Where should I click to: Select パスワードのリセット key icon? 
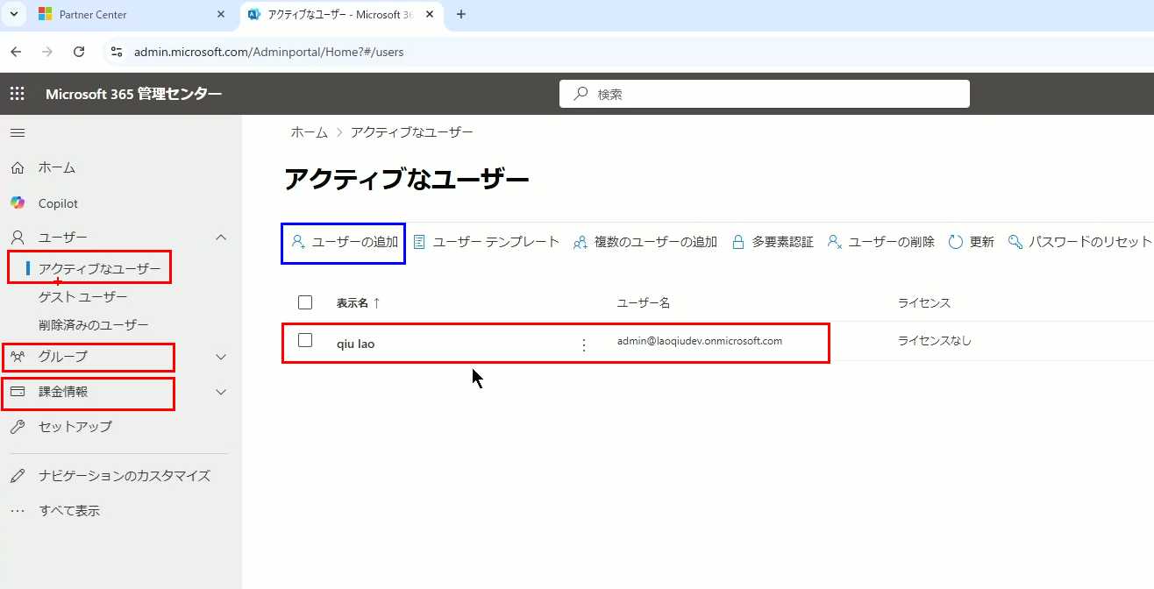click(x=1015, y=242)
